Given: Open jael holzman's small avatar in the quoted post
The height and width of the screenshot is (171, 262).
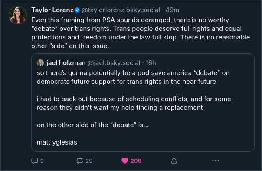Looking at the screenshot, I should click(x=40, y=63).
